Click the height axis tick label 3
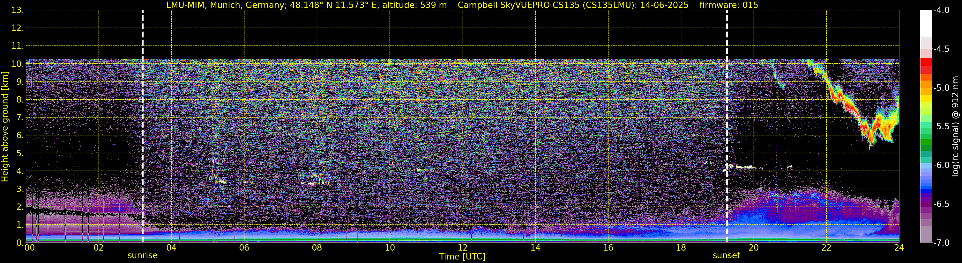 pyautogui.click(x=19, y=189)
